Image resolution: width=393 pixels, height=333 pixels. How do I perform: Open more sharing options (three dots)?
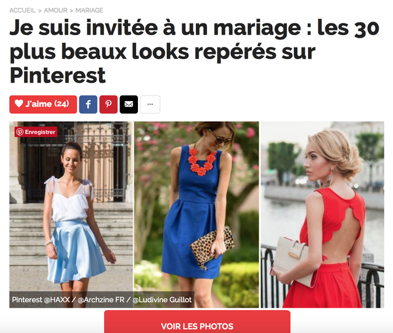pos(150,104)
